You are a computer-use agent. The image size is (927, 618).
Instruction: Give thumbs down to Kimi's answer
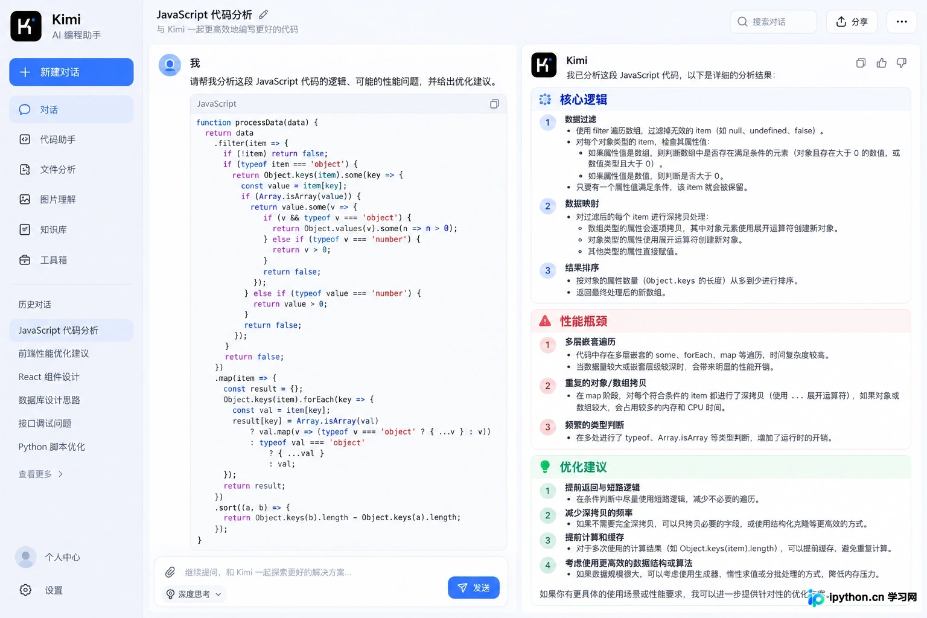pyautogui.click(x=902, y=63)
